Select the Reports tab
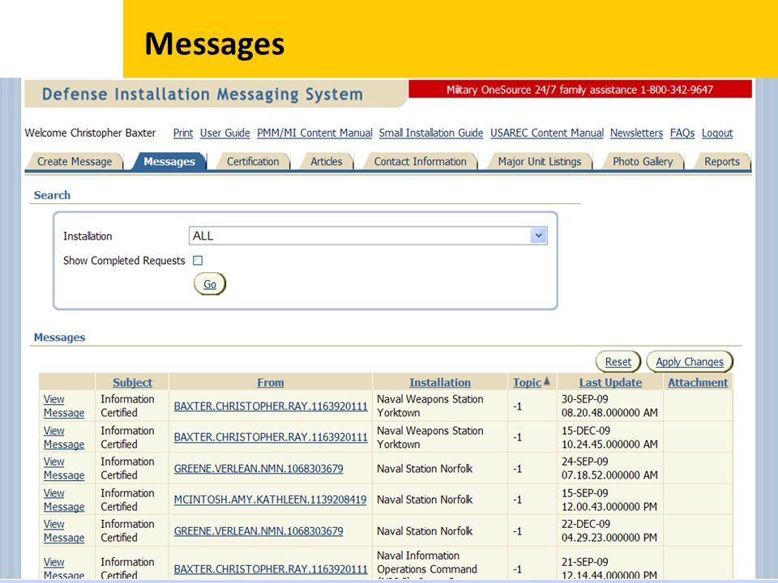 point(722,162)
